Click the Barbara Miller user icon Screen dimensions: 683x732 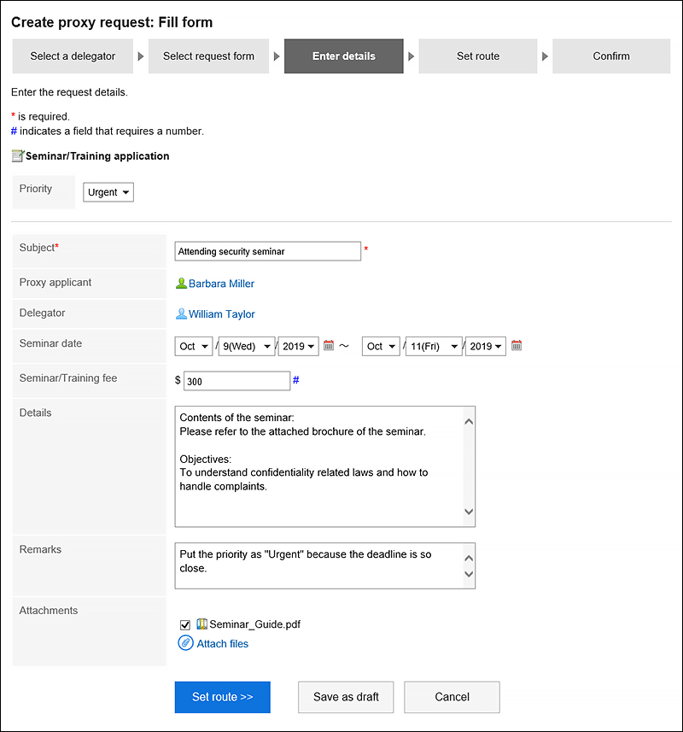tap(181, 283)
